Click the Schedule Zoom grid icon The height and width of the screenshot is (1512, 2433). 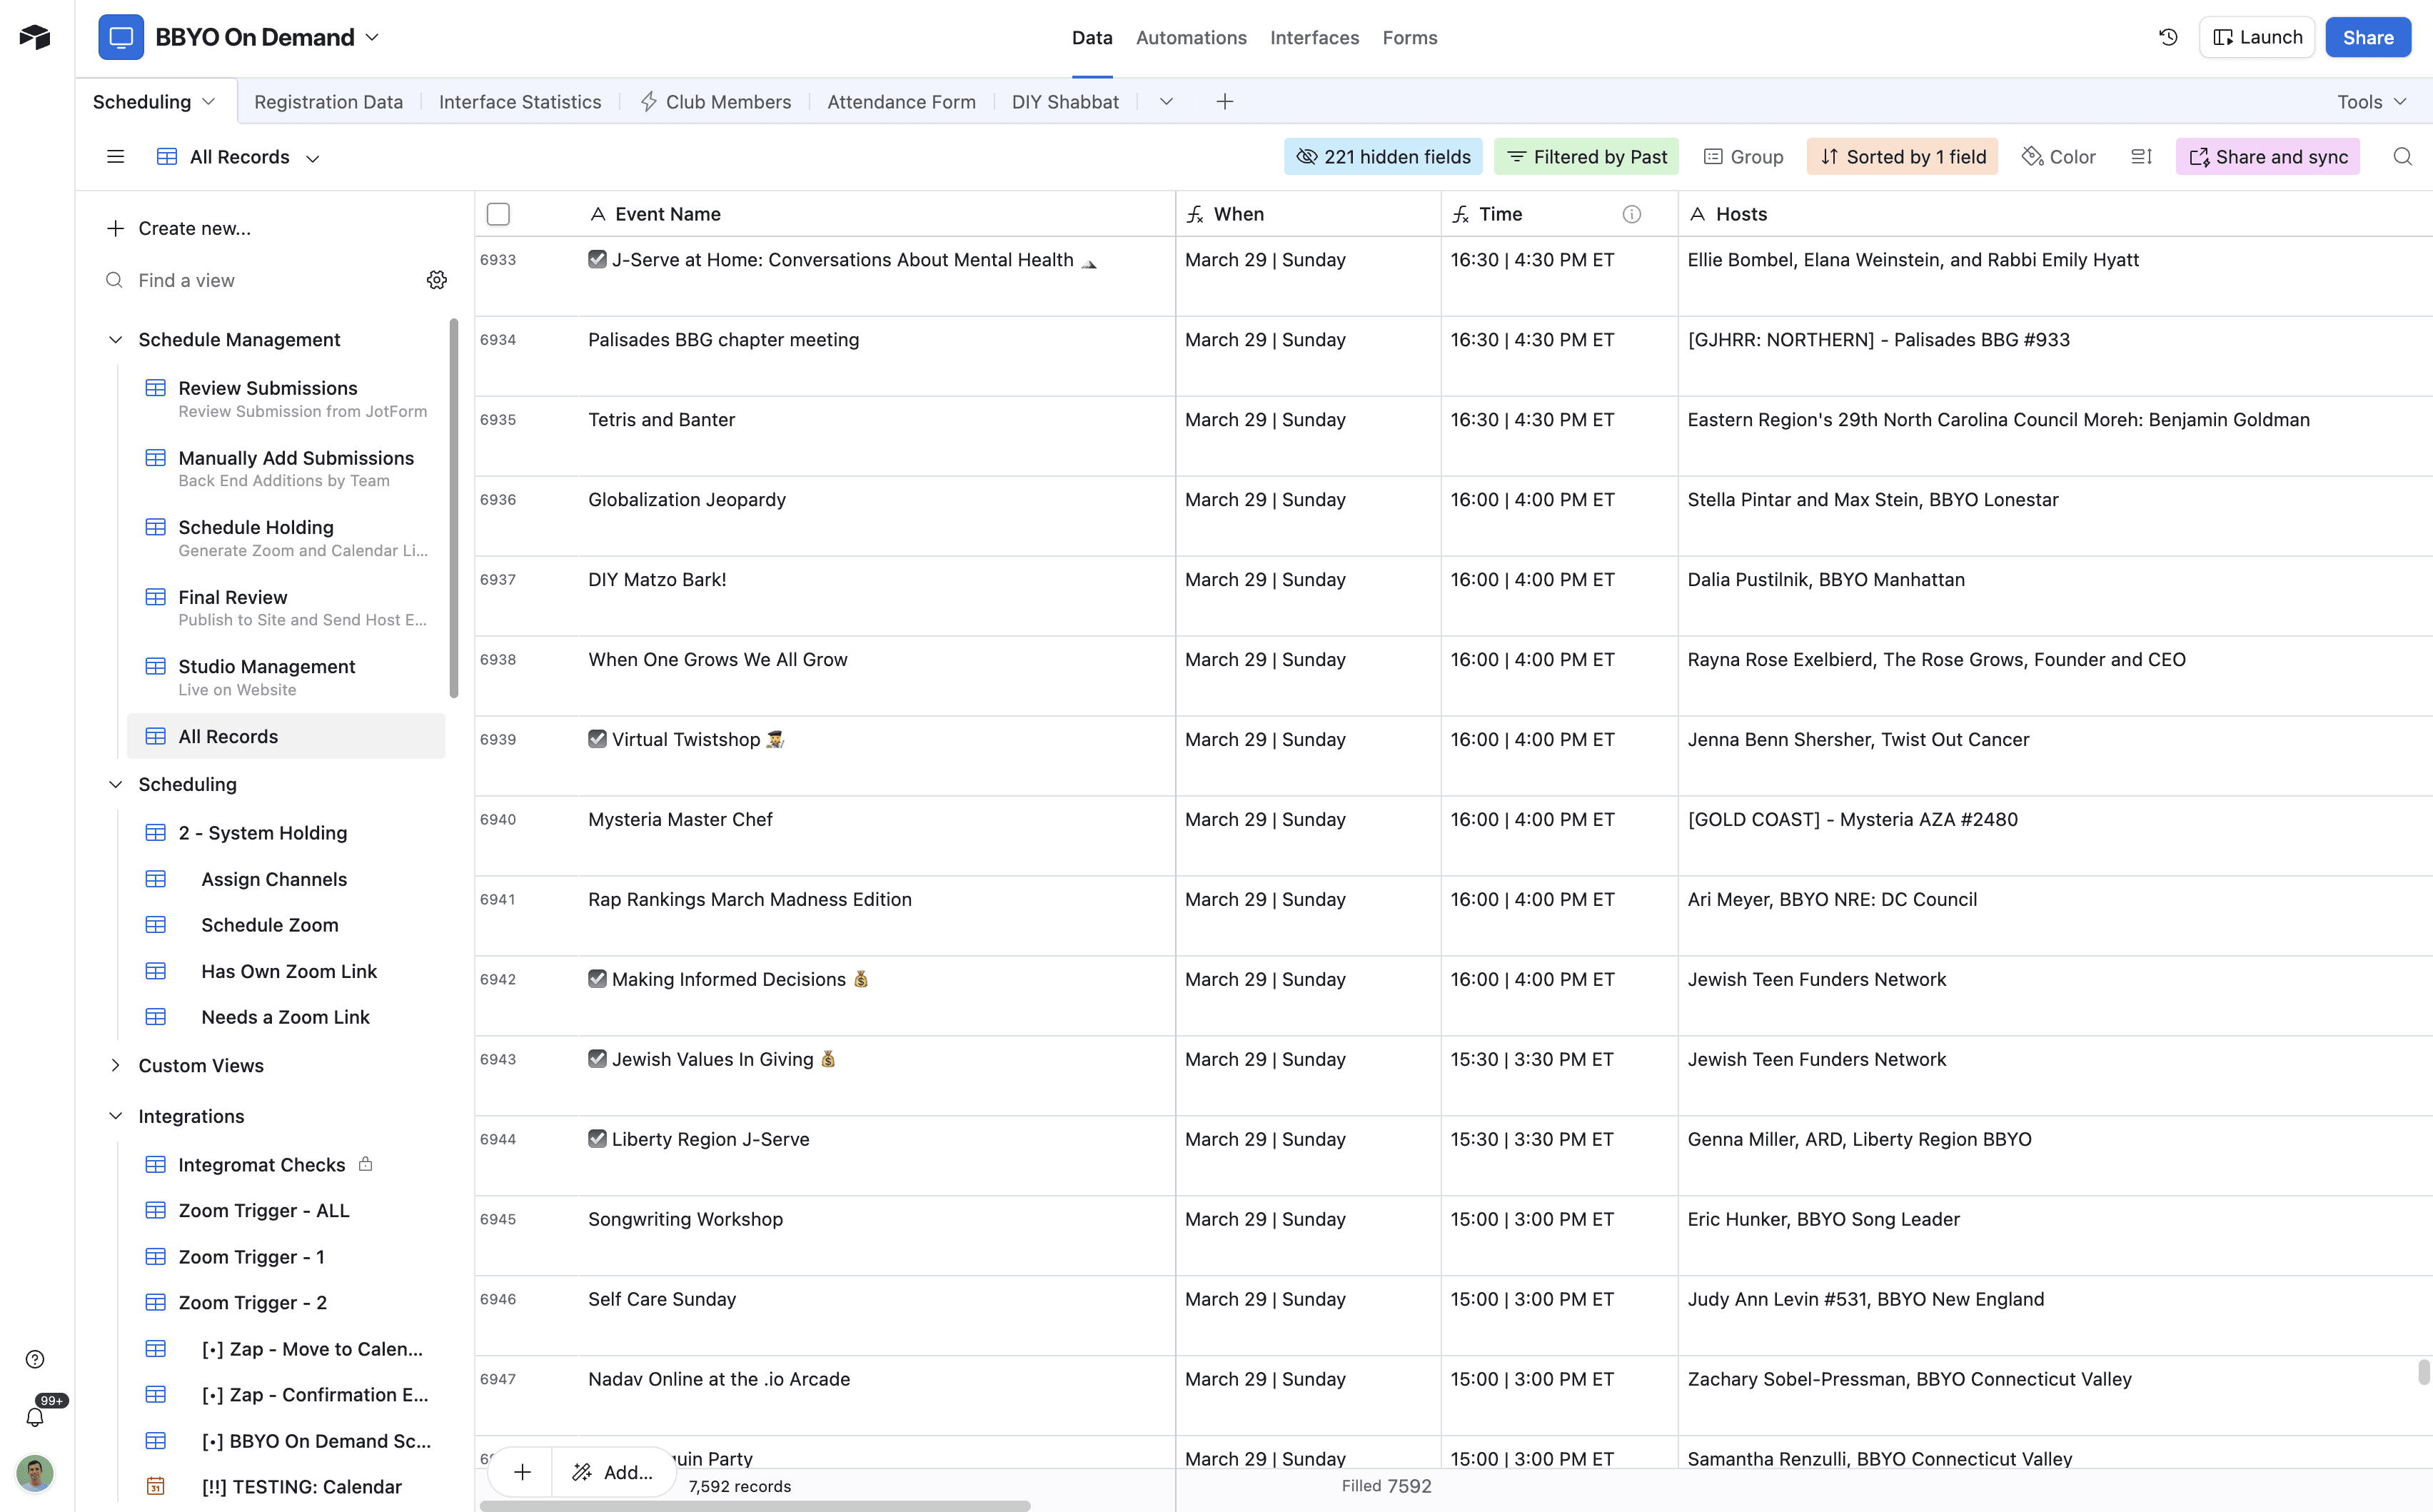coord(156,925)
